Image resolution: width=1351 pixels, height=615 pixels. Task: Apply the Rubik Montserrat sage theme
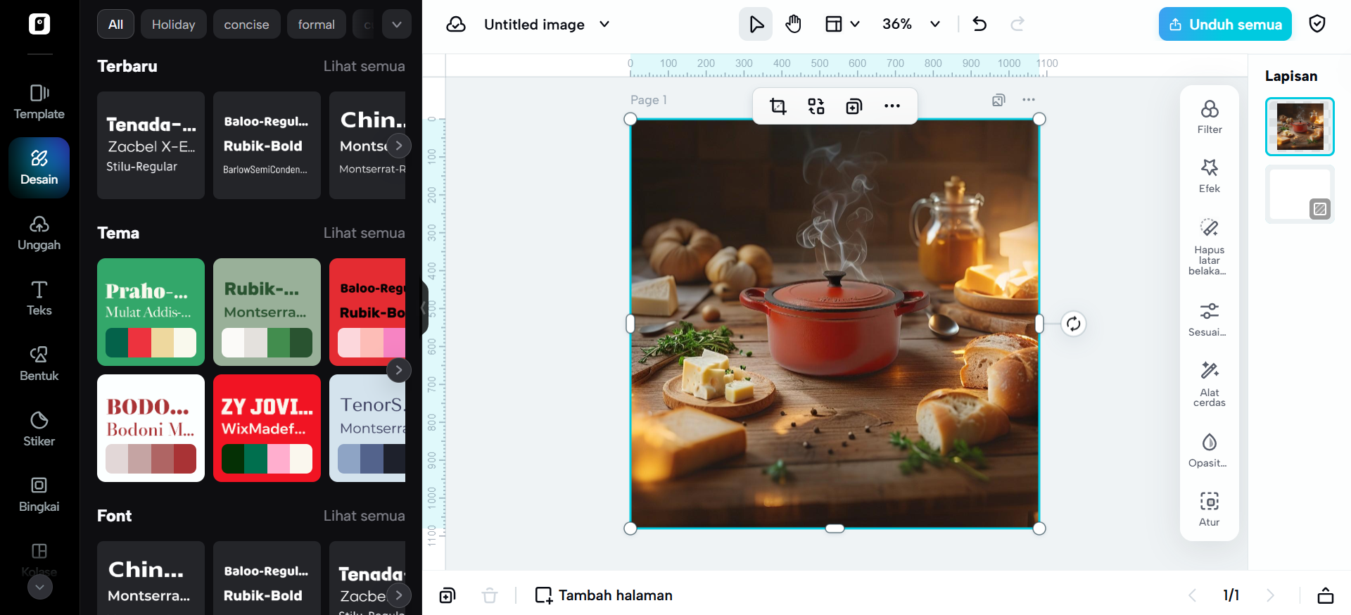pyautogui.click(x=267, y=312)
